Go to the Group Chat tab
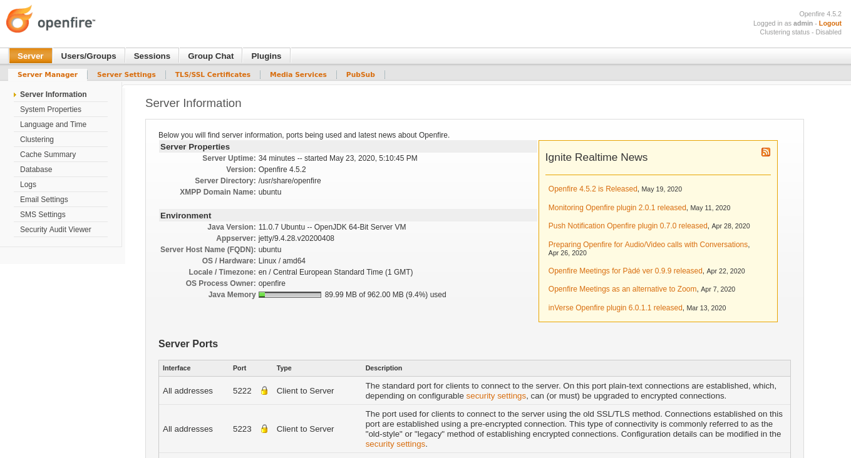 [x=210, y=56]
